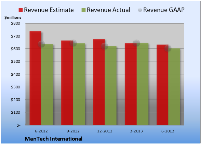Select the green actual bar for 6-2013
The image size is (201, 144).
tap(174, 87)
